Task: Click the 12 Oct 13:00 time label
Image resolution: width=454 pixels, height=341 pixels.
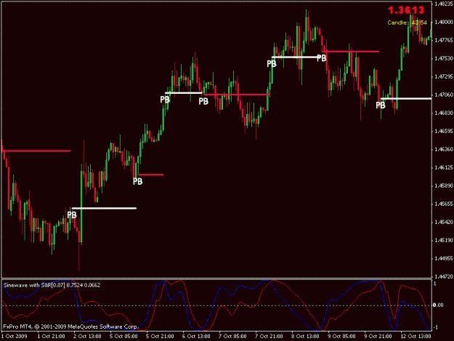Action: [416, 337]
